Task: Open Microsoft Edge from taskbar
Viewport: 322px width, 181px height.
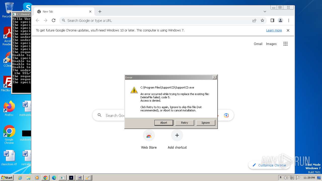Action: (54, 178)
